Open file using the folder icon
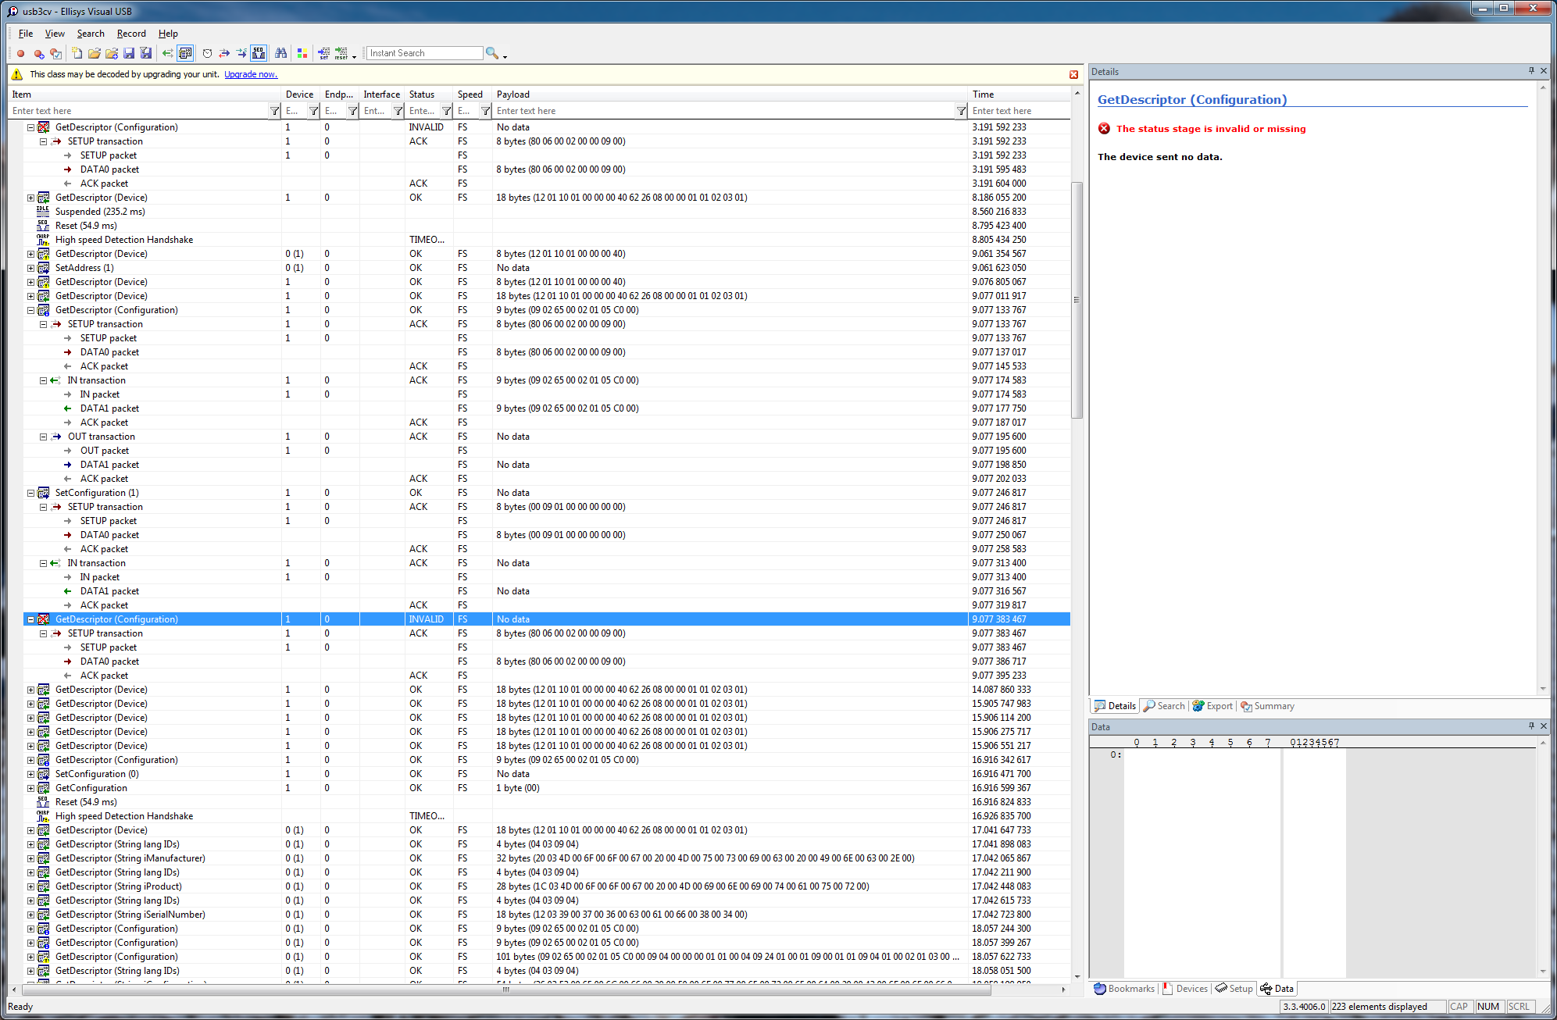 [x=94, y=53]
